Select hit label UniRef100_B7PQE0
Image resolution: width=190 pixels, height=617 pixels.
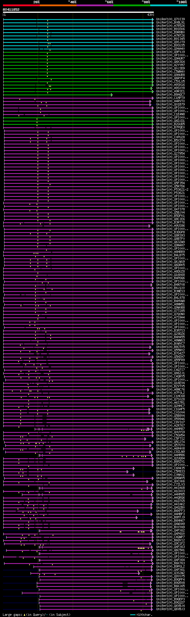(170, 127)
